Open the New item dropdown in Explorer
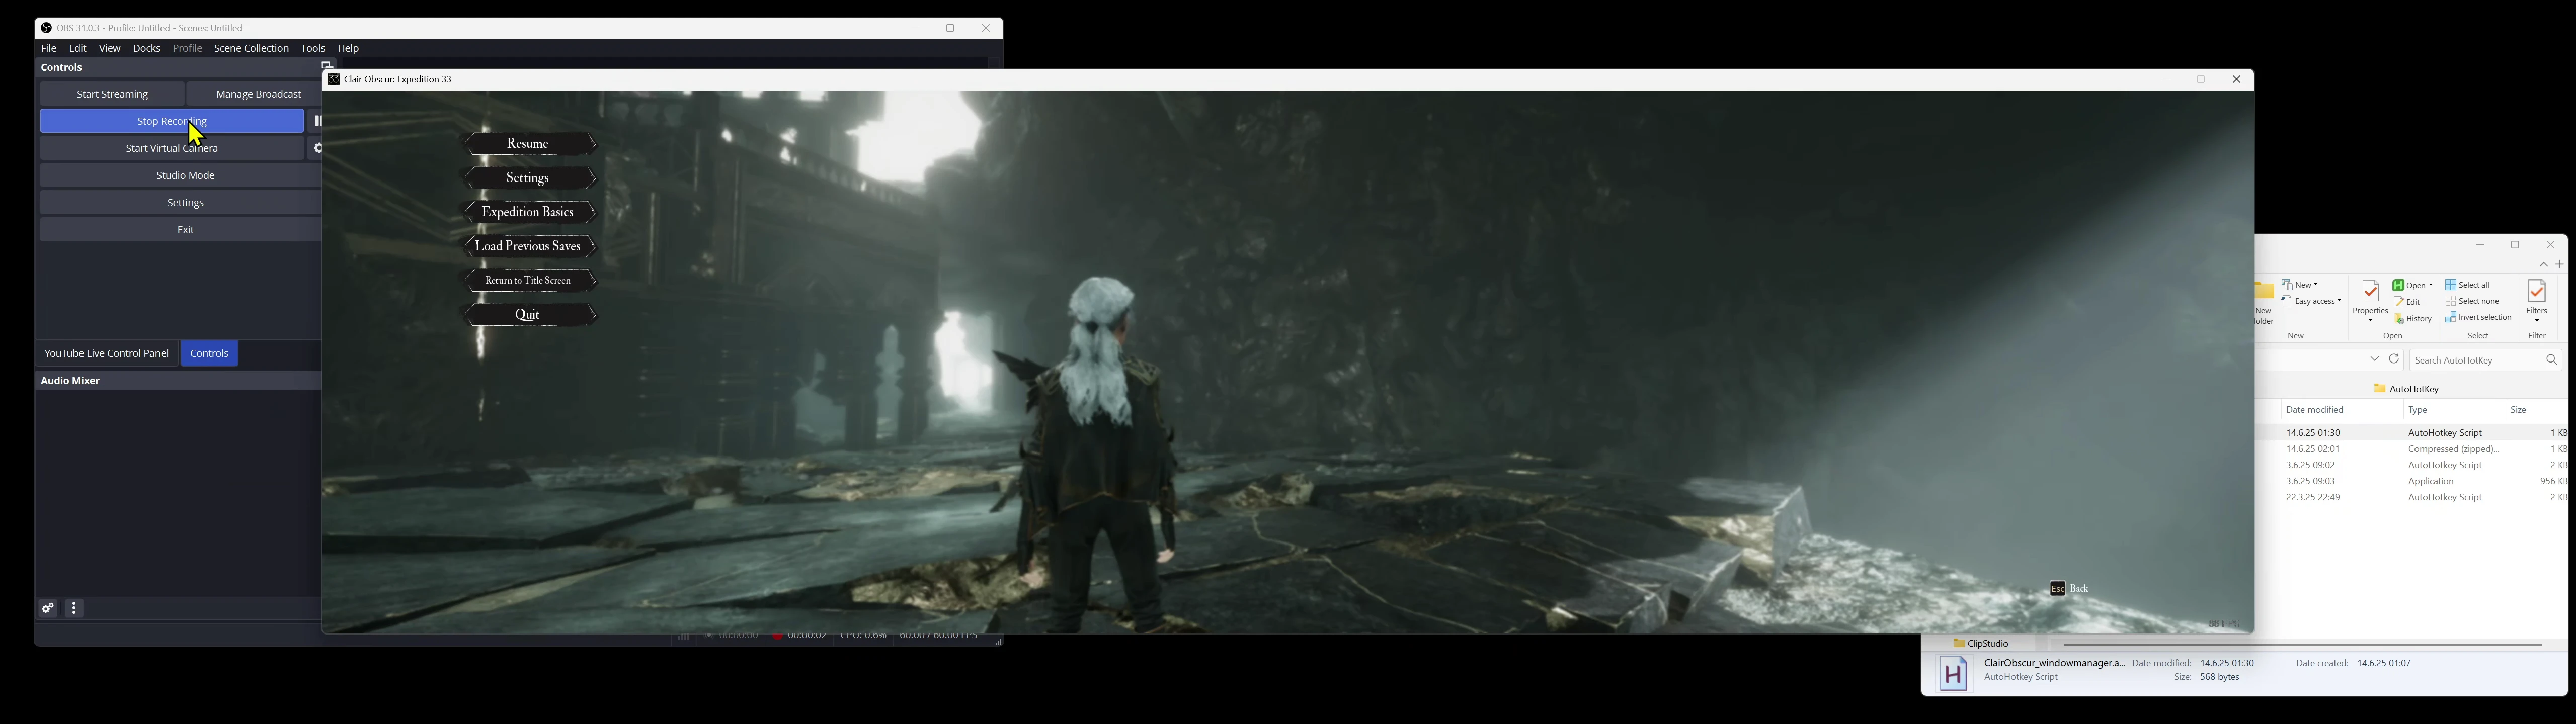The height and width of the screenshot is (724, 2576). click(2299, 285)
